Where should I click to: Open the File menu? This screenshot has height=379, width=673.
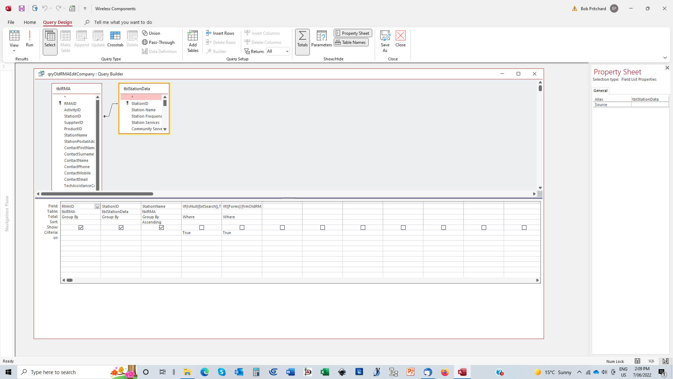coord(11,22)
